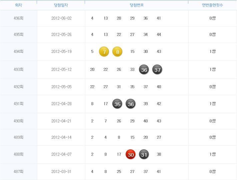Click the yellow ball numbered 8
This screenshot has height=180, width=237.
117,52
